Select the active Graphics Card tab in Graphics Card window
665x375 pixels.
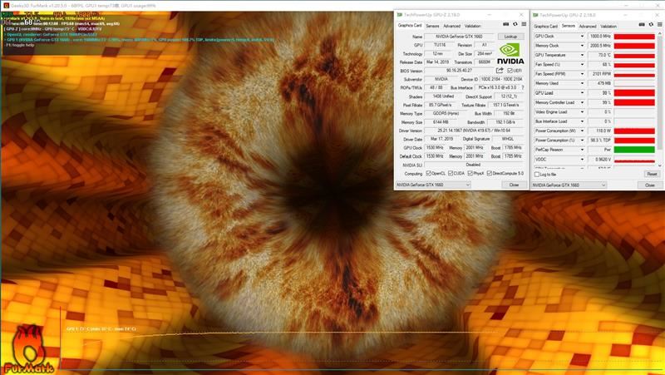410,26
